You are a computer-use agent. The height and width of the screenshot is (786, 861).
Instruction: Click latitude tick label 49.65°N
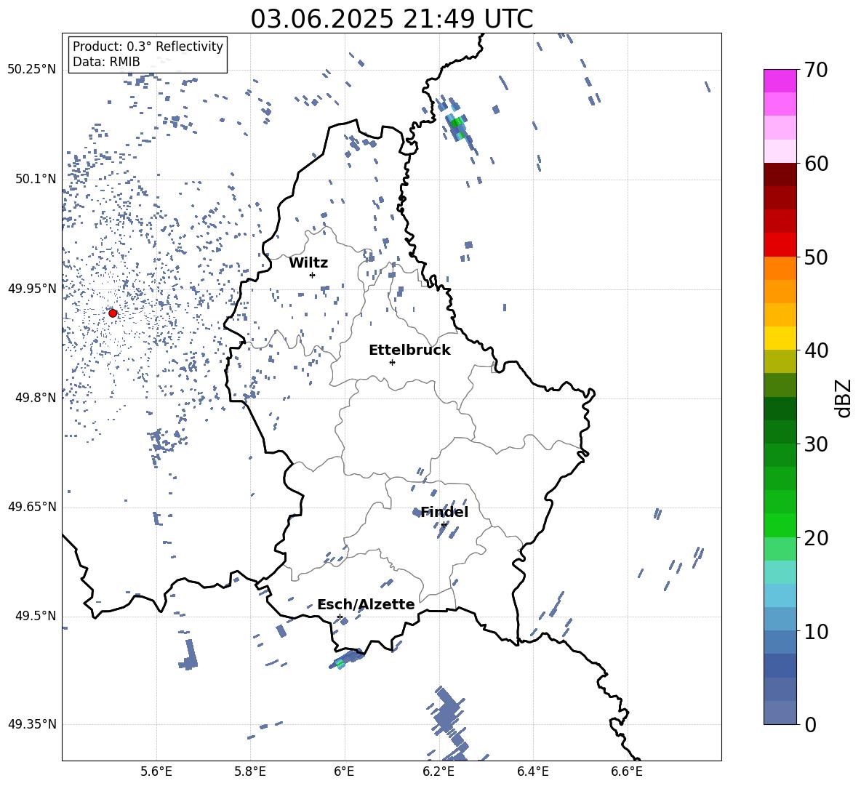tap(32, 507)
